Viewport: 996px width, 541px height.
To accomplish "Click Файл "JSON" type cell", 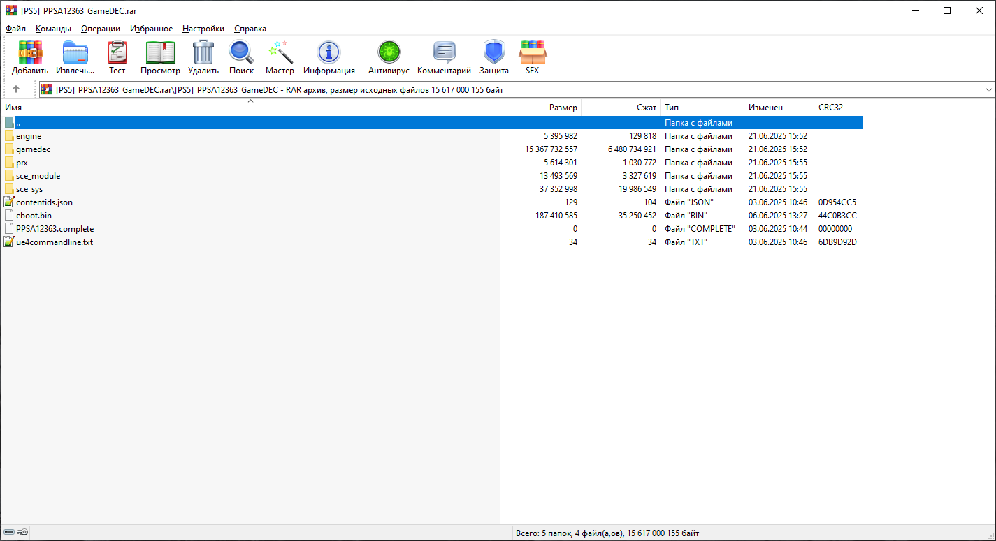I will click(688, 202).
